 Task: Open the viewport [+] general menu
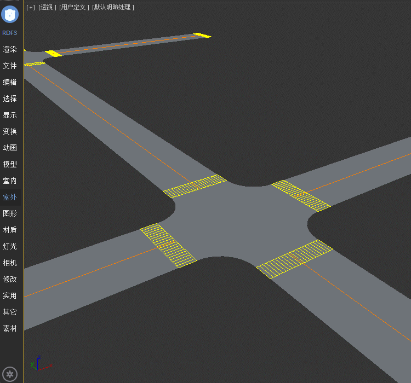pos(31,7)
